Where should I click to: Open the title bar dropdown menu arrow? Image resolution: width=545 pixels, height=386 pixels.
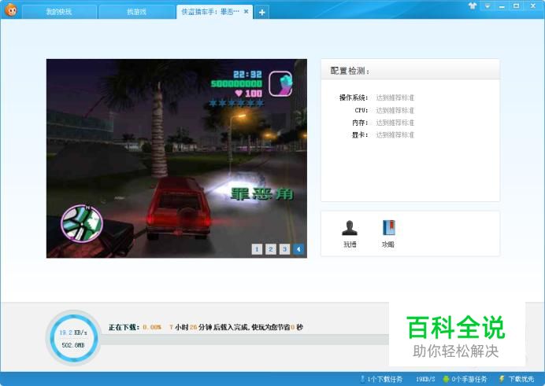[x=488, y=6]
